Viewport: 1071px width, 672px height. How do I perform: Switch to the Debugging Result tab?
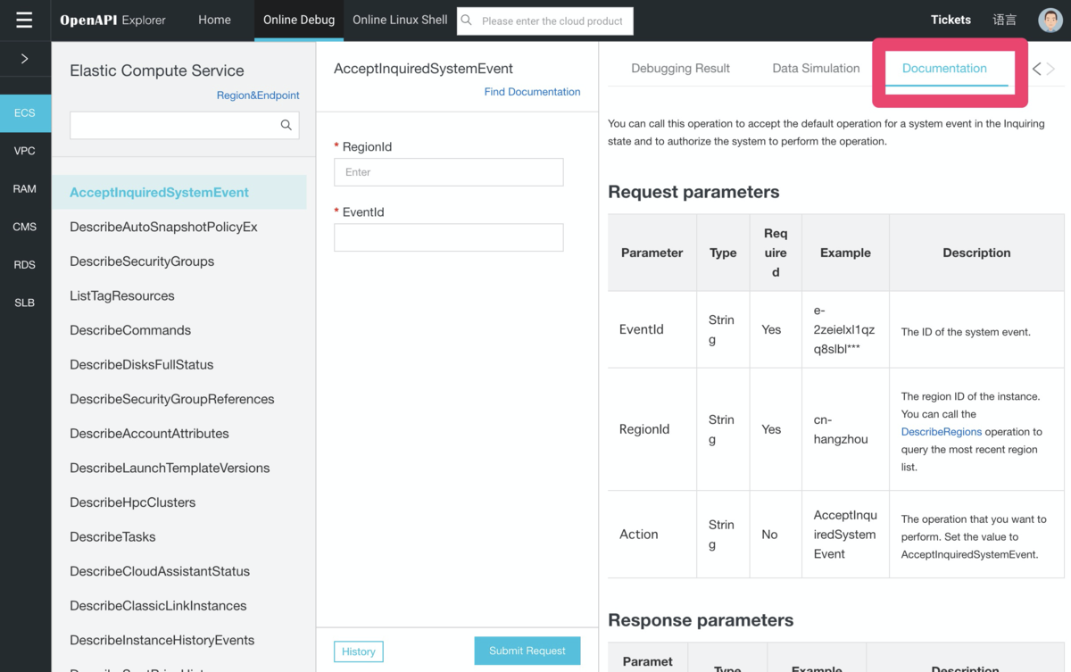pyautogui.click(x=680, y=68)
